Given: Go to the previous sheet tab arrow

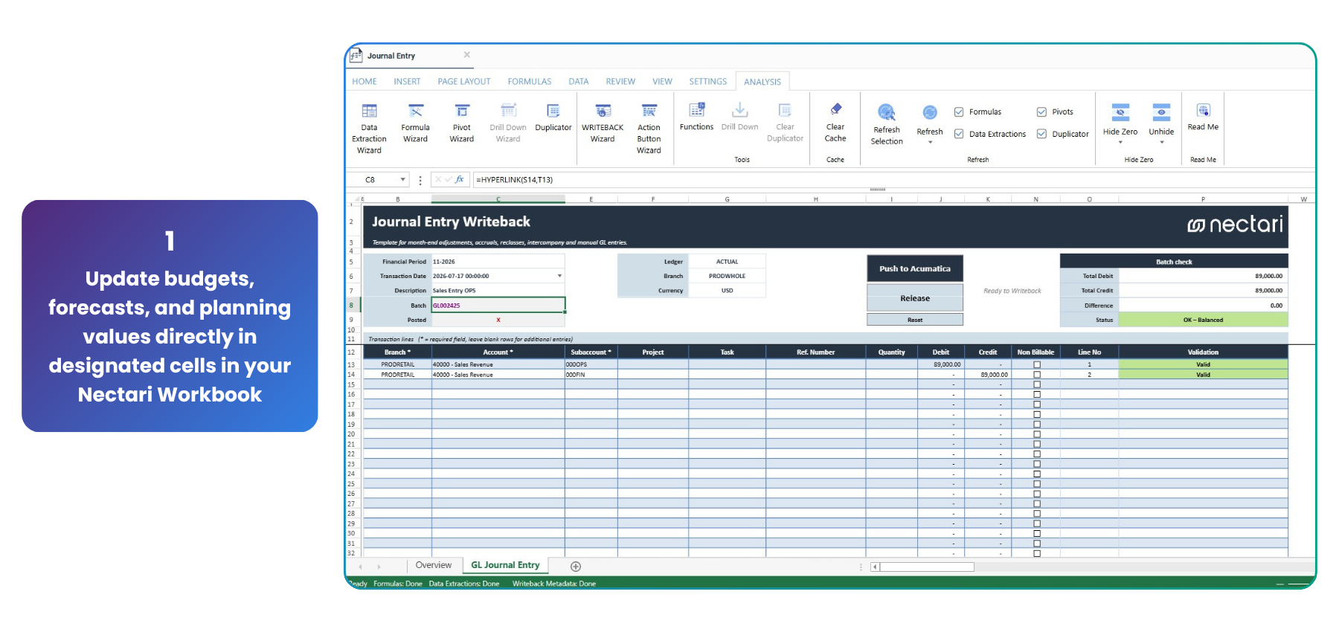Looking at the screenshot, I should click(x=361, y=567).
